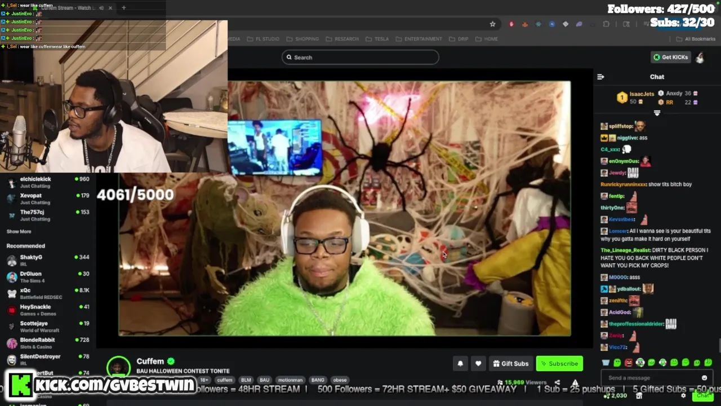Open recommended channel Scottejaye
Viewport: 721px width, 406px height.
48,326
